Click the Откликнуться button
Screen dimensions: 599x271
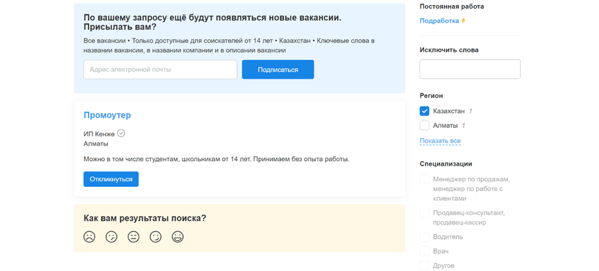click(x=111, y=179)
